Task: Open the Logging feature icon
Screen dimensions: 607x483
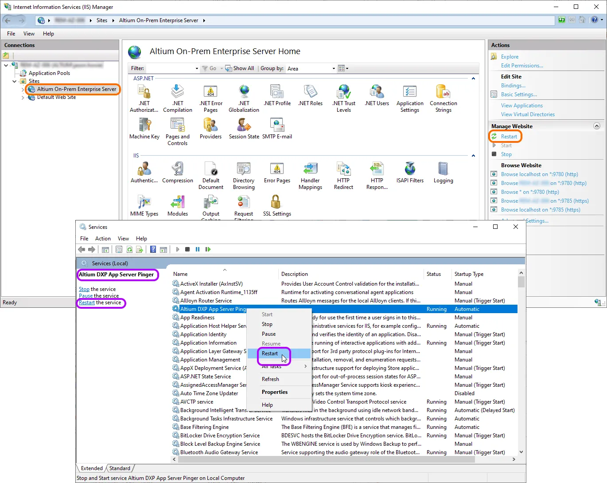Action: pos(443,170)
